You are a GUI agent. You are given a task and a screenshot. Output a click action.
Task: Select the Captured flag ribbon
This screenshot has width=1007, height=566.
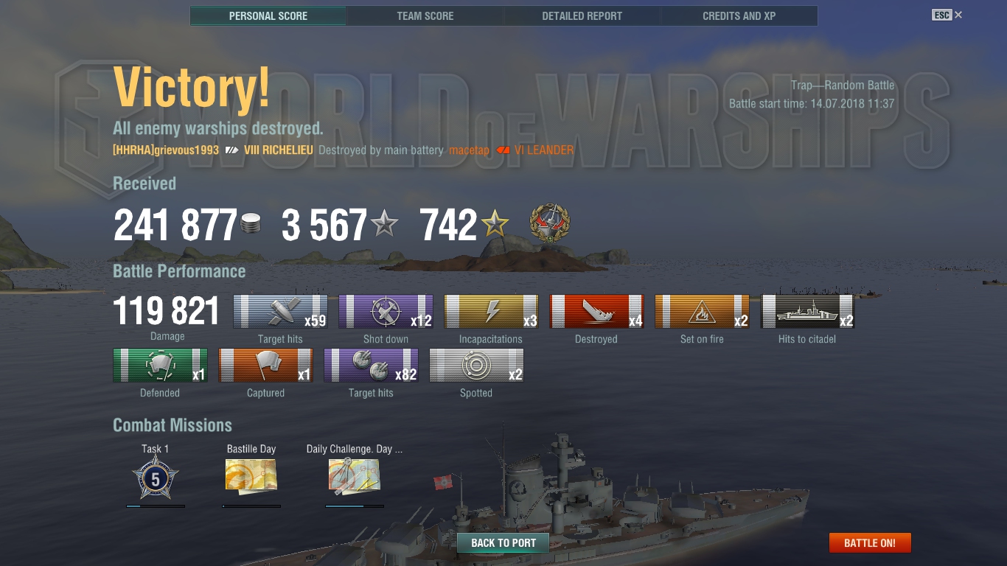click(265, 366)
